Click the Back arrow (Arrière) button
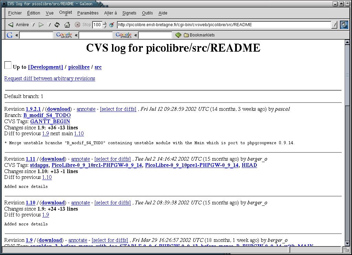The height and width of the screenshot is (255, 352). point(11,25)
